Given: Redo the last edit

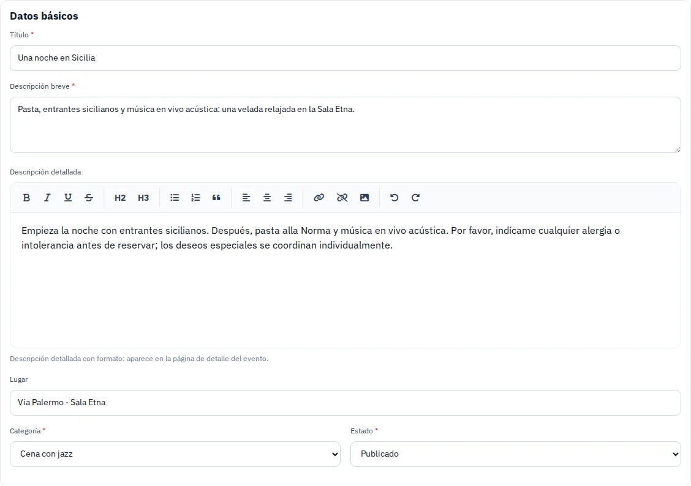Looking at the screenshot, I should pos(415,198).
